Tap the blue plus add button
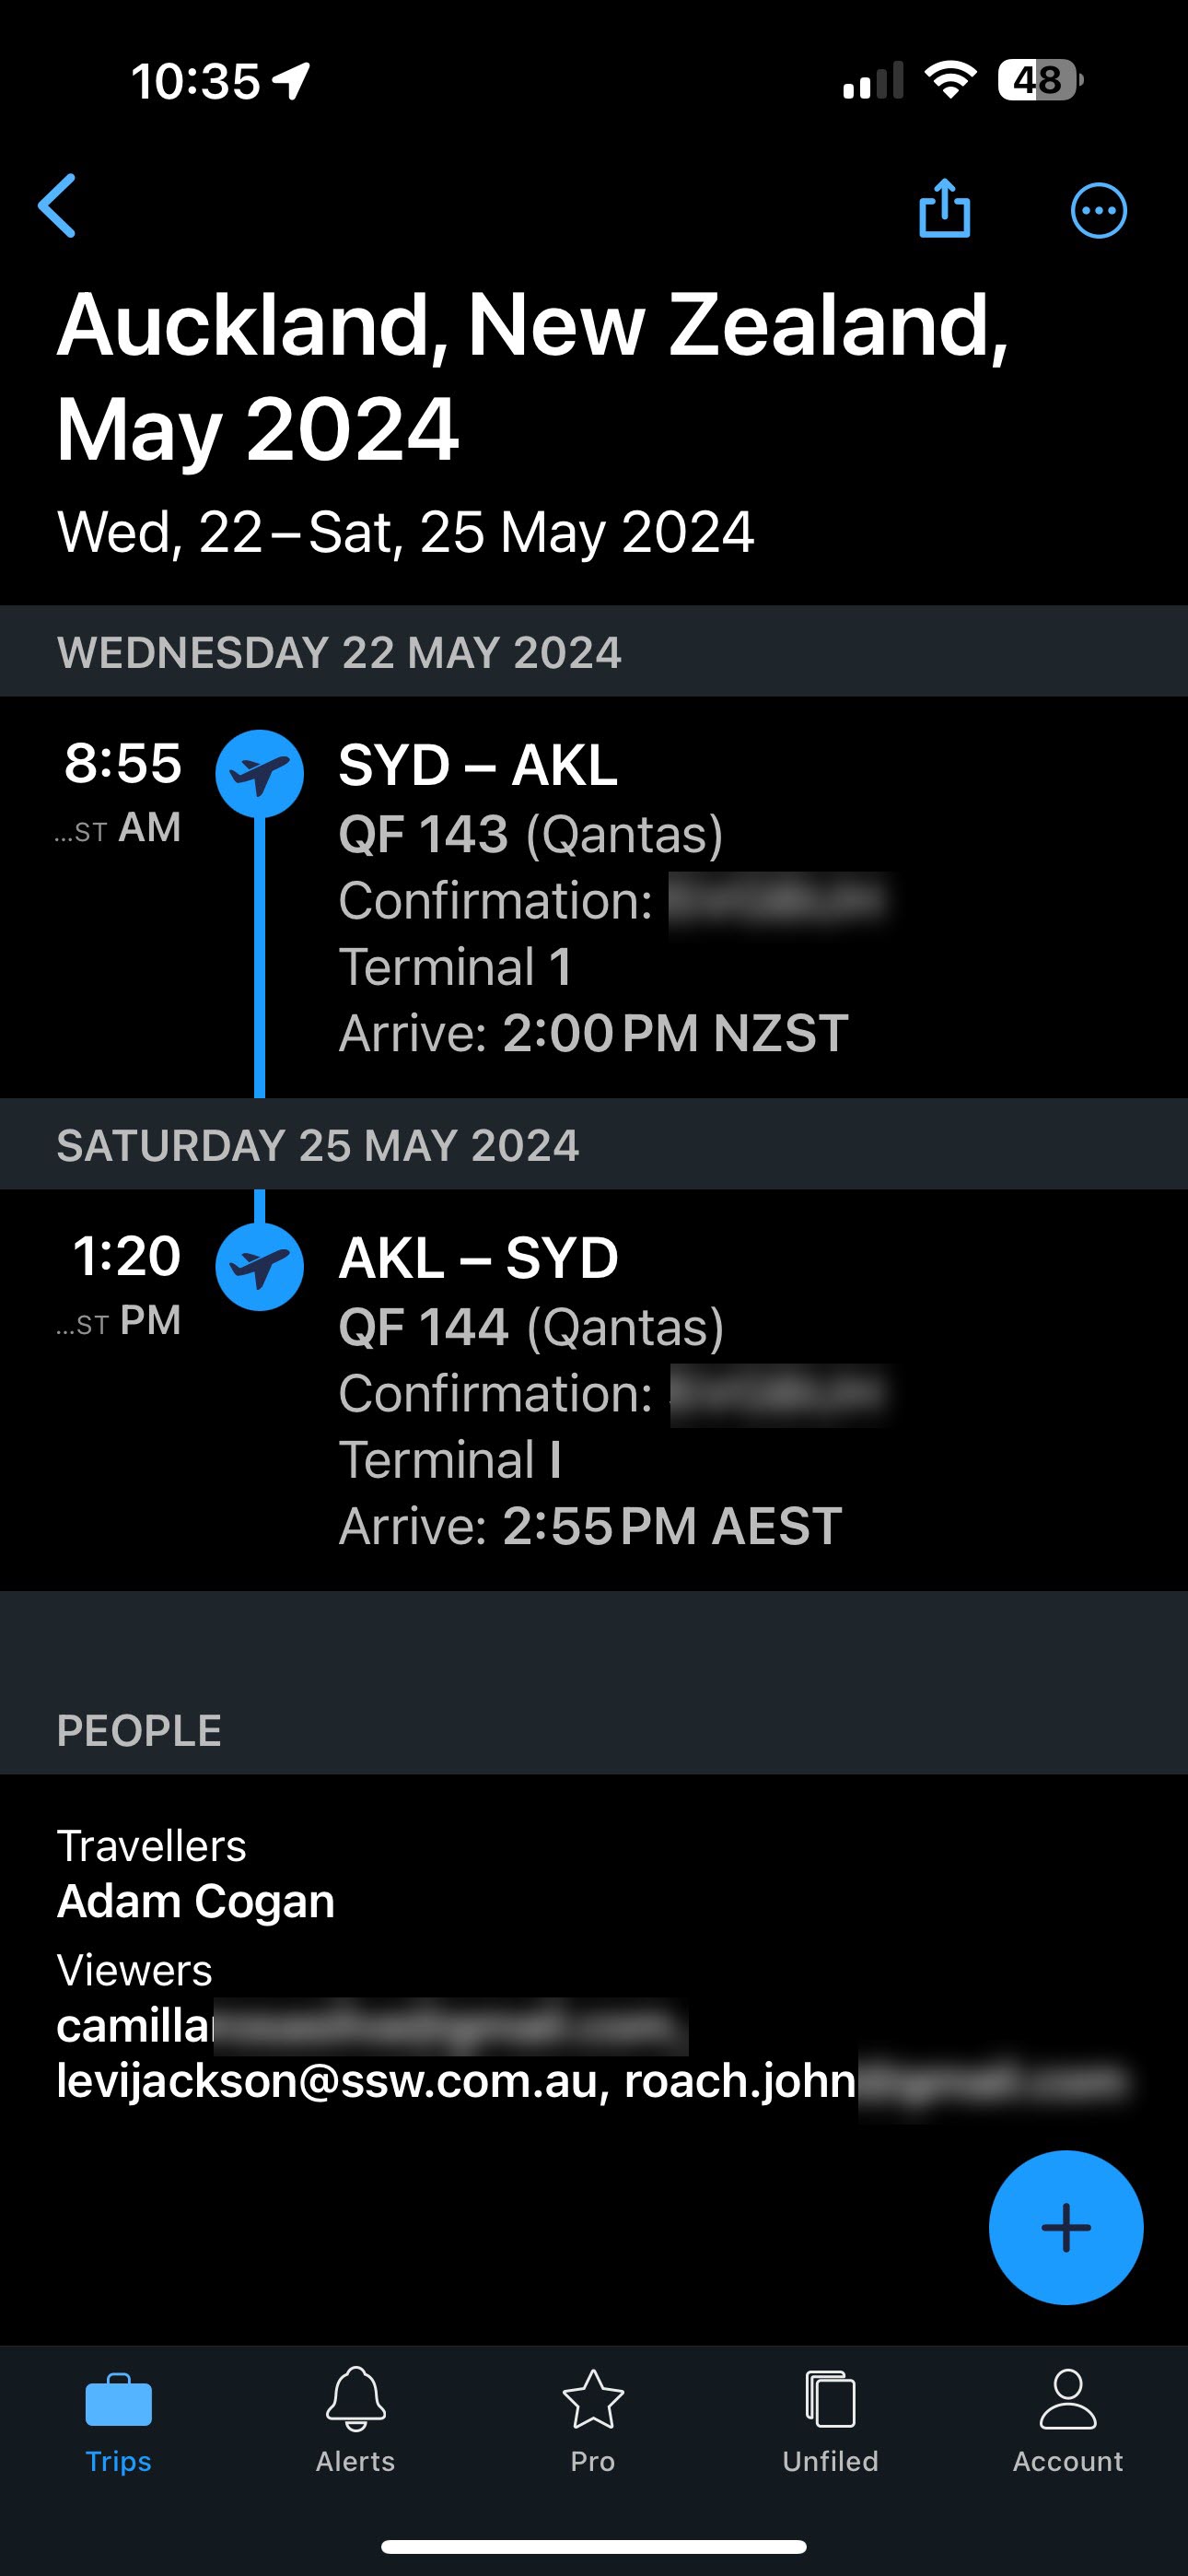This screenshot has height=2576, width=1188. click(x=1065, y=2227)
